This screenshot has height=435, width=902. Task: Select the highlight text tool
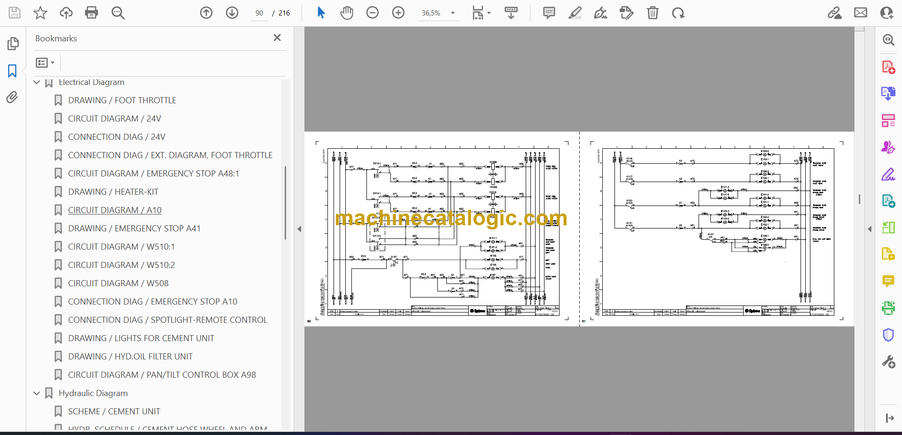[x=575, y=13]
